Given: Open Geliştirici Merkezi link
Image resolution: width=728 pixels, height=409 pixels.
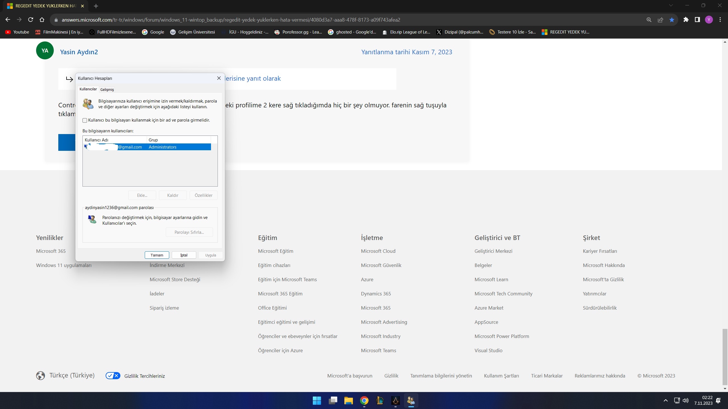Looking at the screenshot, I should click(493, 251).
